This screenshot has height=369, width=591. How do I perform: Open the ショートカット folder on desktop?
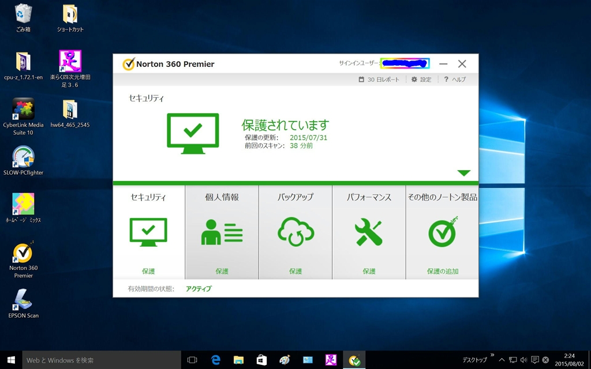tap(70, 18)
